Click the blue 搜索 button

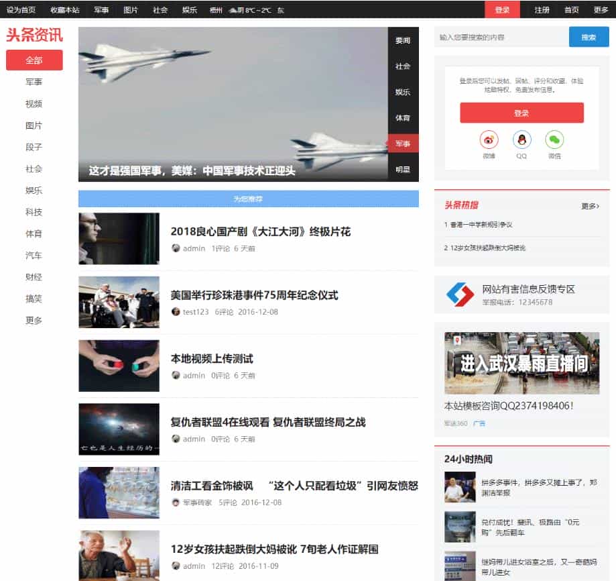coord(589,37)
